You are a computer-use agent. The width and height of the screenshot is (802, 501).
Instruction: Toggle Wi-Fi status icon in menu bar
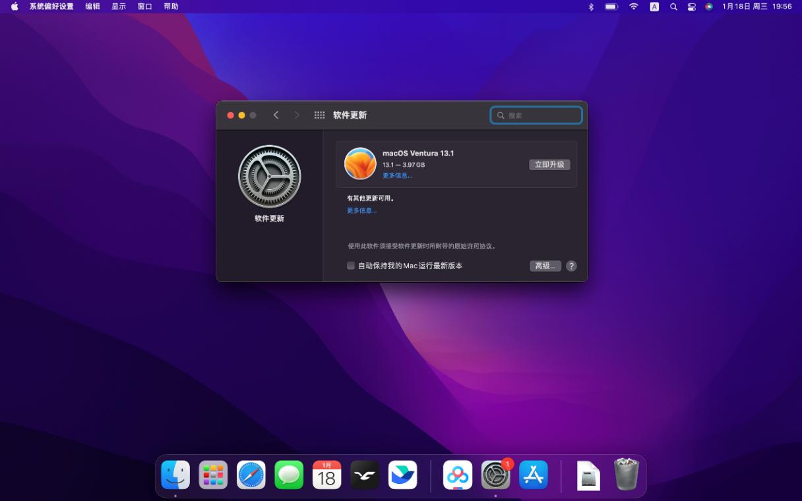[632, 7]
